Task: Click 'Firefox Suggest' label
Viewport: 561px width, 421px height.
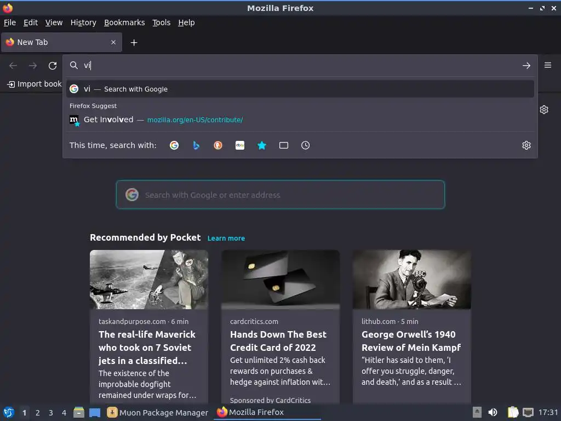Action: tap(93, 106)
